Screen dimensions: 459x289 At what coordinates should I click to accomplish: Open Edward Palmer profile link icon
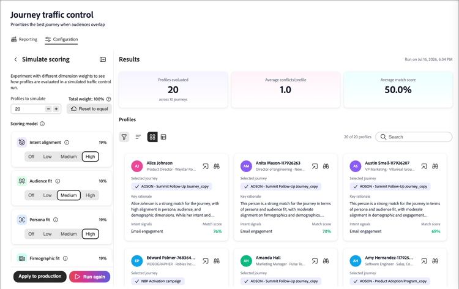[x=206, y=261]
